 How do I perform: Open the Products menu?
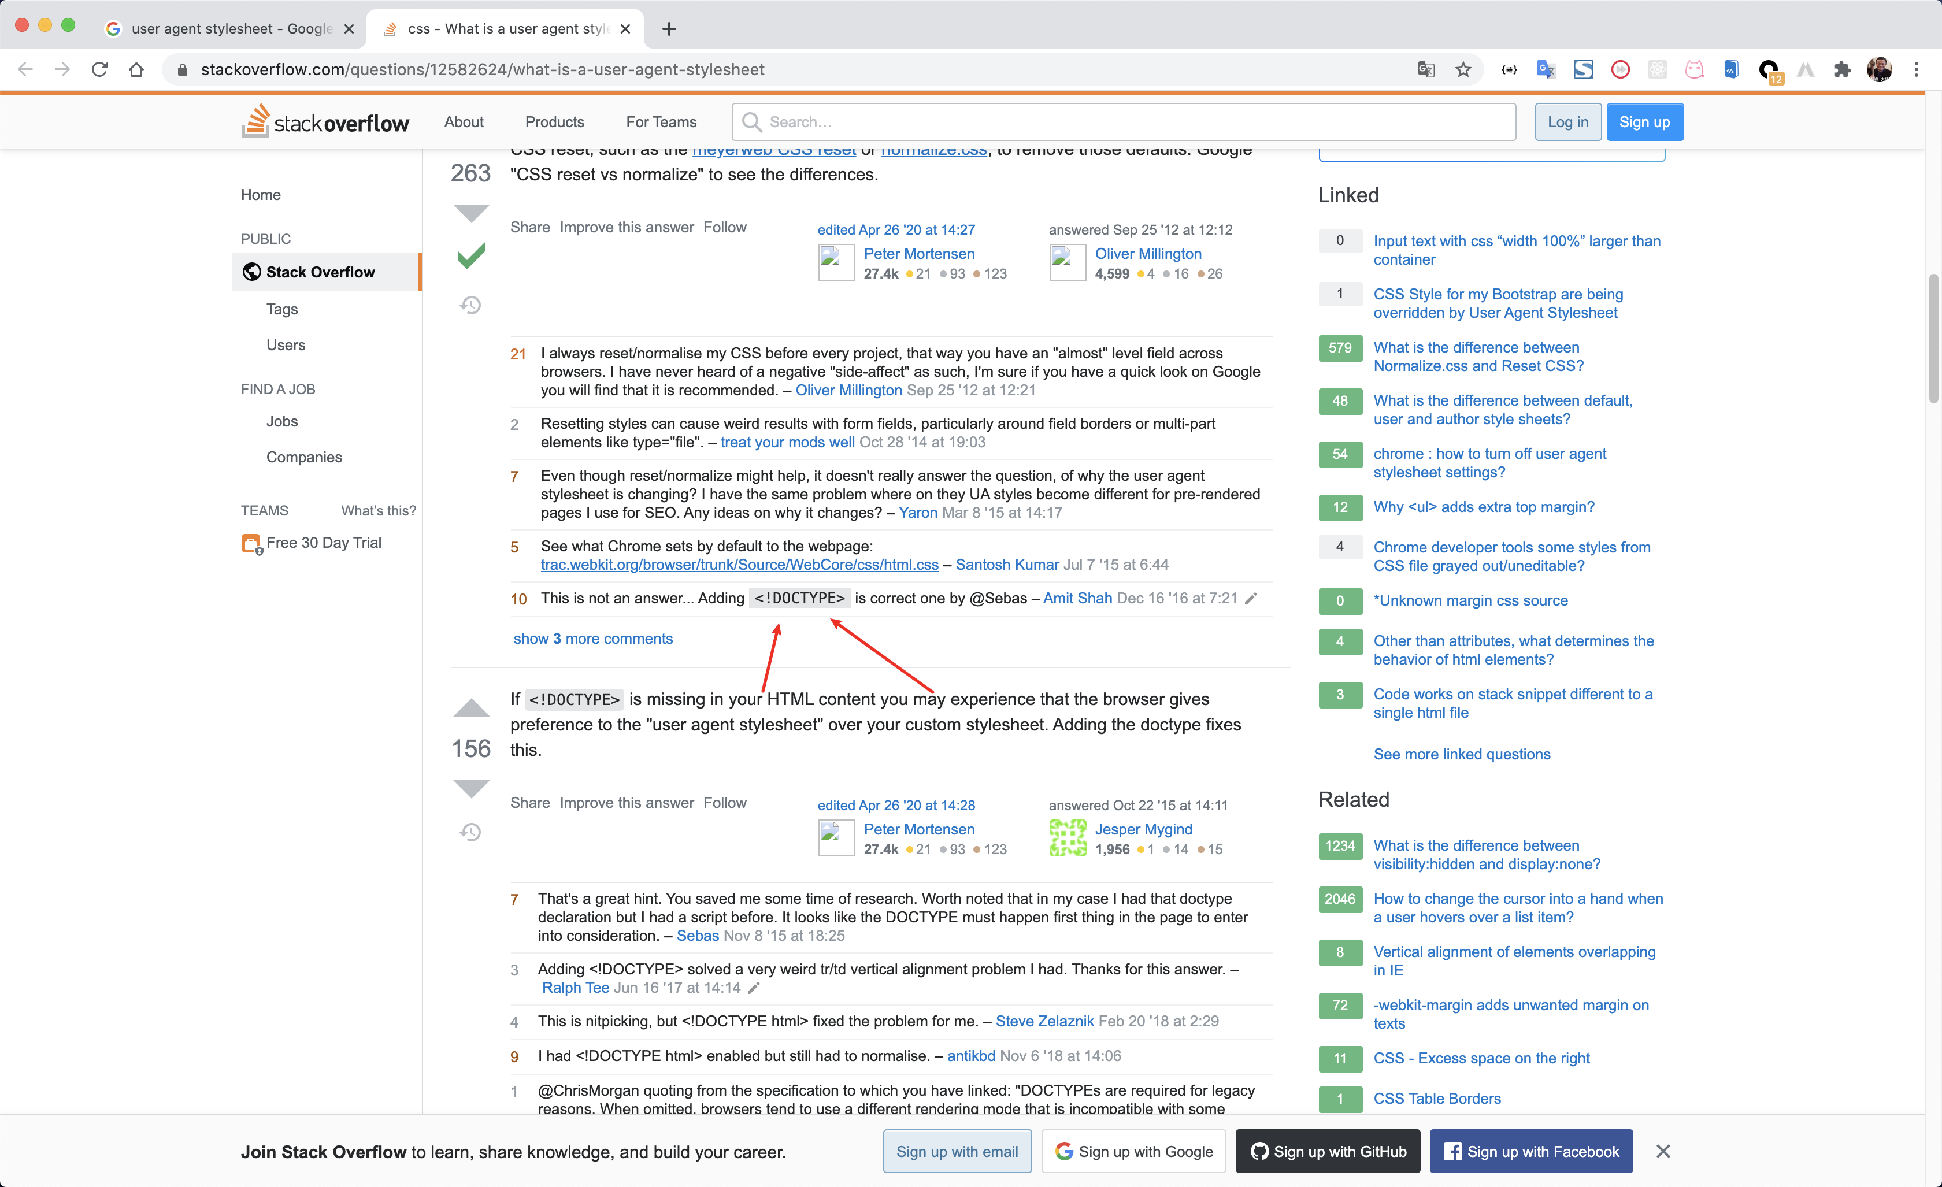point(554,121)
